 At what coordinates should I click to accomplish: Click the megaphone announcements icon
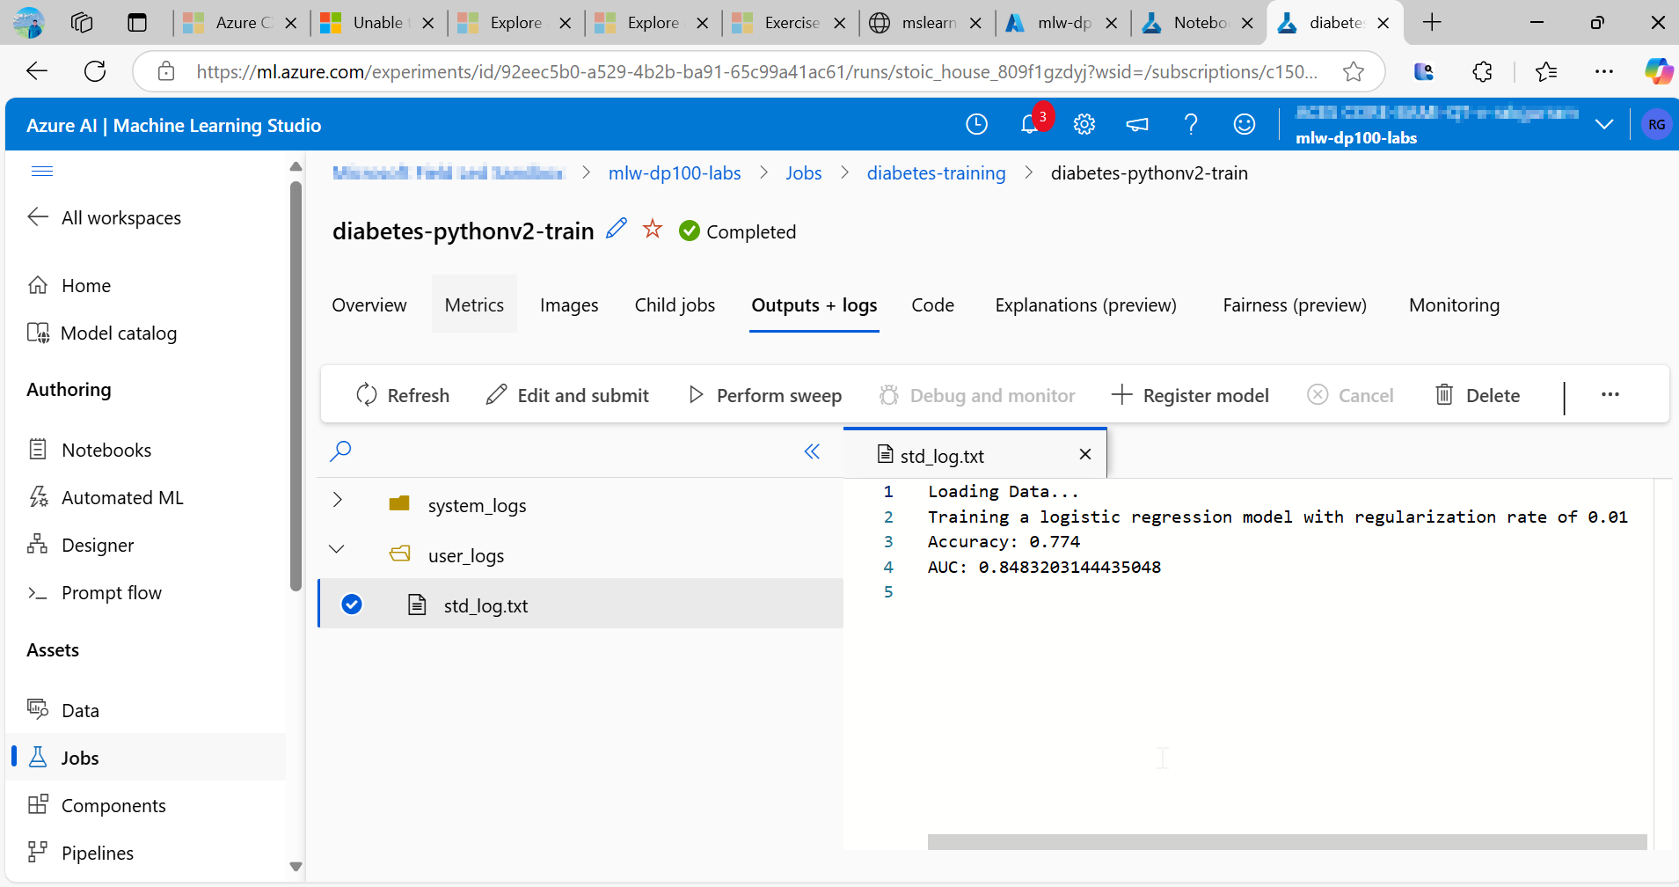pyautogui.click(x=1137, y=125)
